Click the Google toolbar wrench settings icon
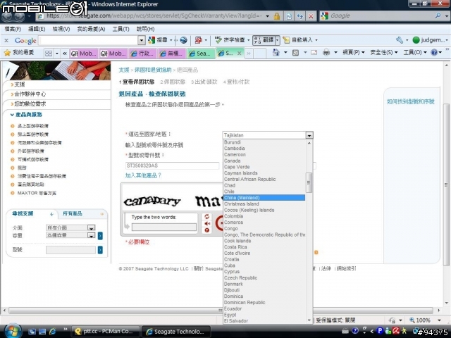 [x=400, y=40]
